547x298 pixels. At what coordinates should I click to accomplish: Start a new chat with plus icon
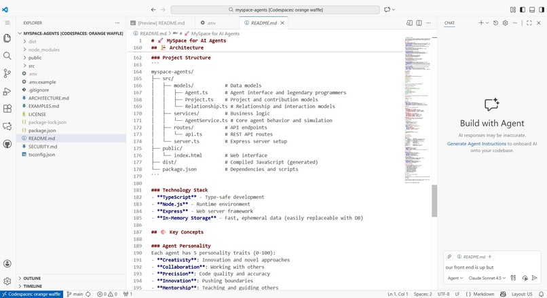(481, 22)
